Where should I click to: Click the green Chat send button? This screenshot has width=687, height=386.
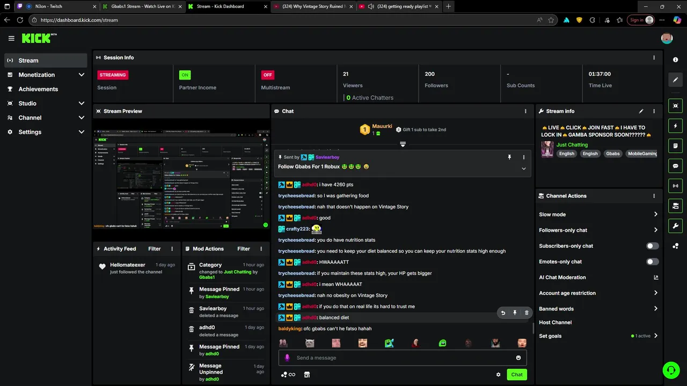click(x=517, y=375)
